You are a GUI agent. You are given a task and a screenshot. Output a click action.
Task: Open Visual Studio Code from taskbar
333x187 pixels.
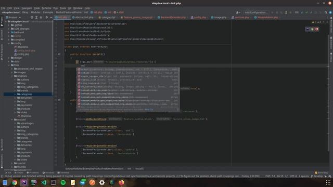click(x=44, y=182)
